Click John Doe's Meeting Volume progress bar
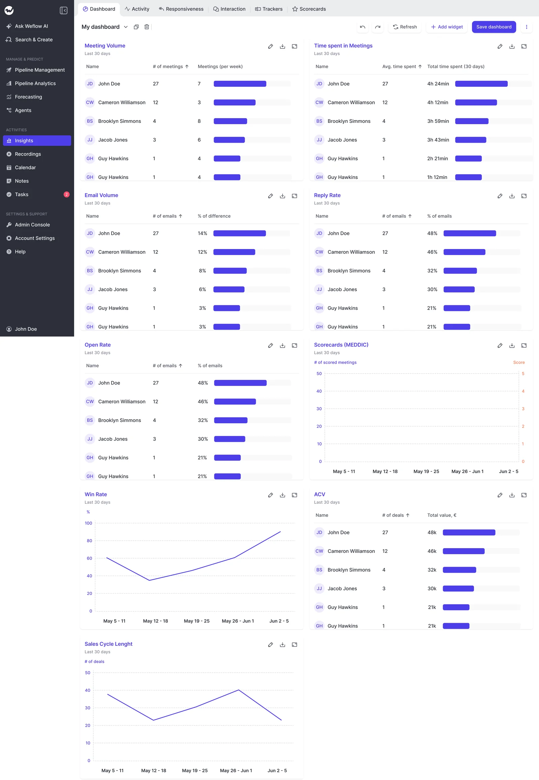Viewport: 539px width, 780px height. click(252, 84)
